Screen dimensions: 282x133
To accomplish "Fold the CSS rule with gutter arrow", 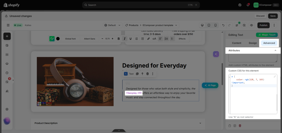I will click(229, 77).
